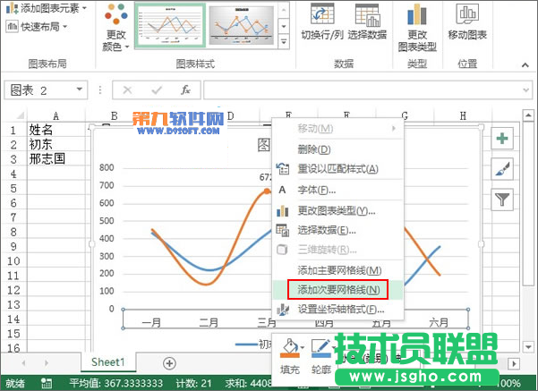Viewport: 538px width, 391px height.
Task: Click the Outline (轮廓) pen button
Action: pos(320,356)
